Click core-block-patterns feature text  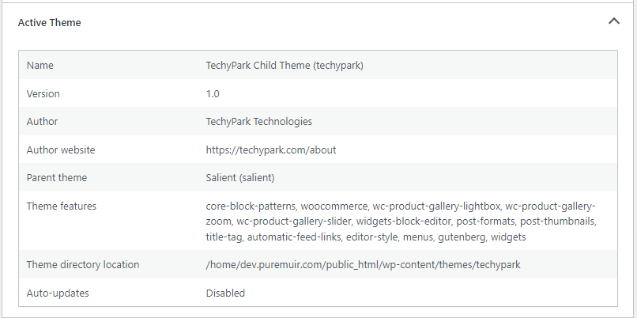pyautogui.click(x=246, y=206)
